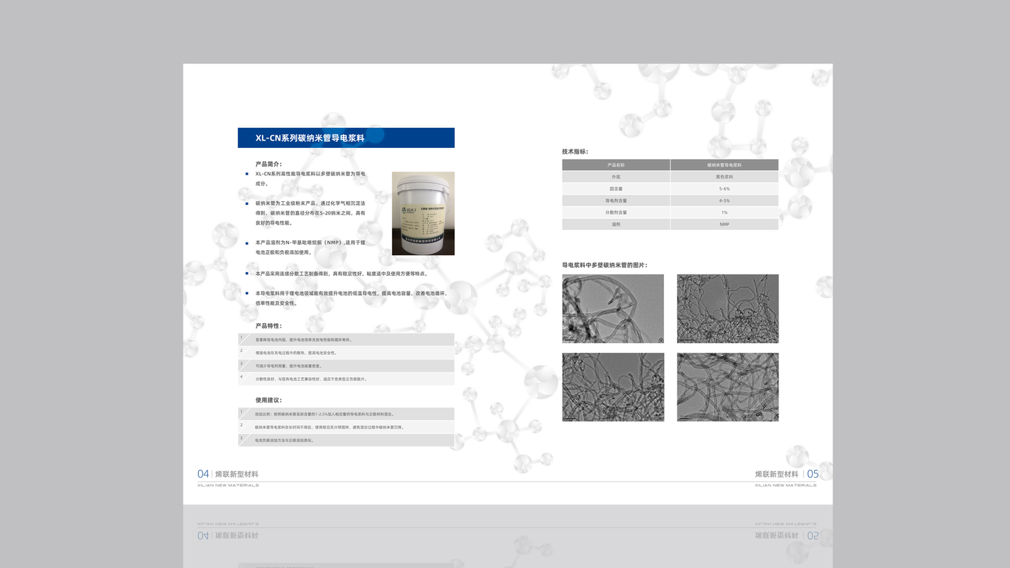This screenshot has width=1010, height=568.
Task: Click the blue title banner XL-CN系列碳纳米管导电浆料
Action: click(x=346, y=138)
